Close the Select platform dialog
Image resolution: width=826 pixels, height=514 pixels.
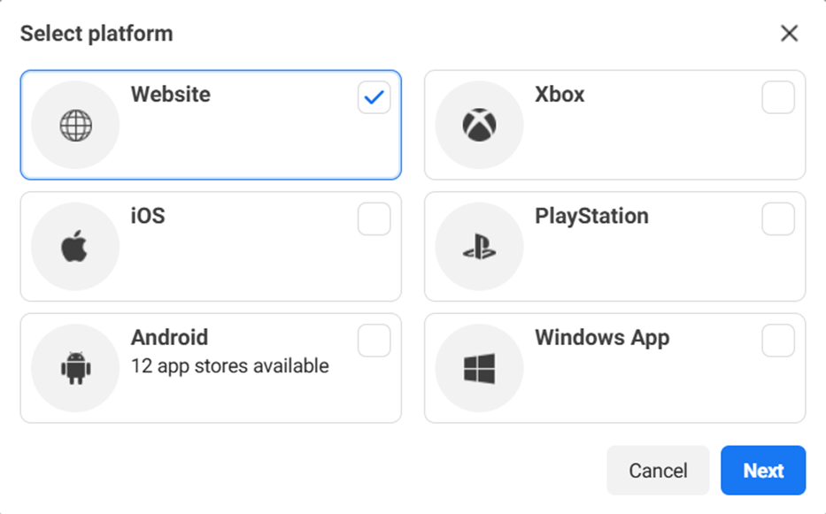pos(789,34)
